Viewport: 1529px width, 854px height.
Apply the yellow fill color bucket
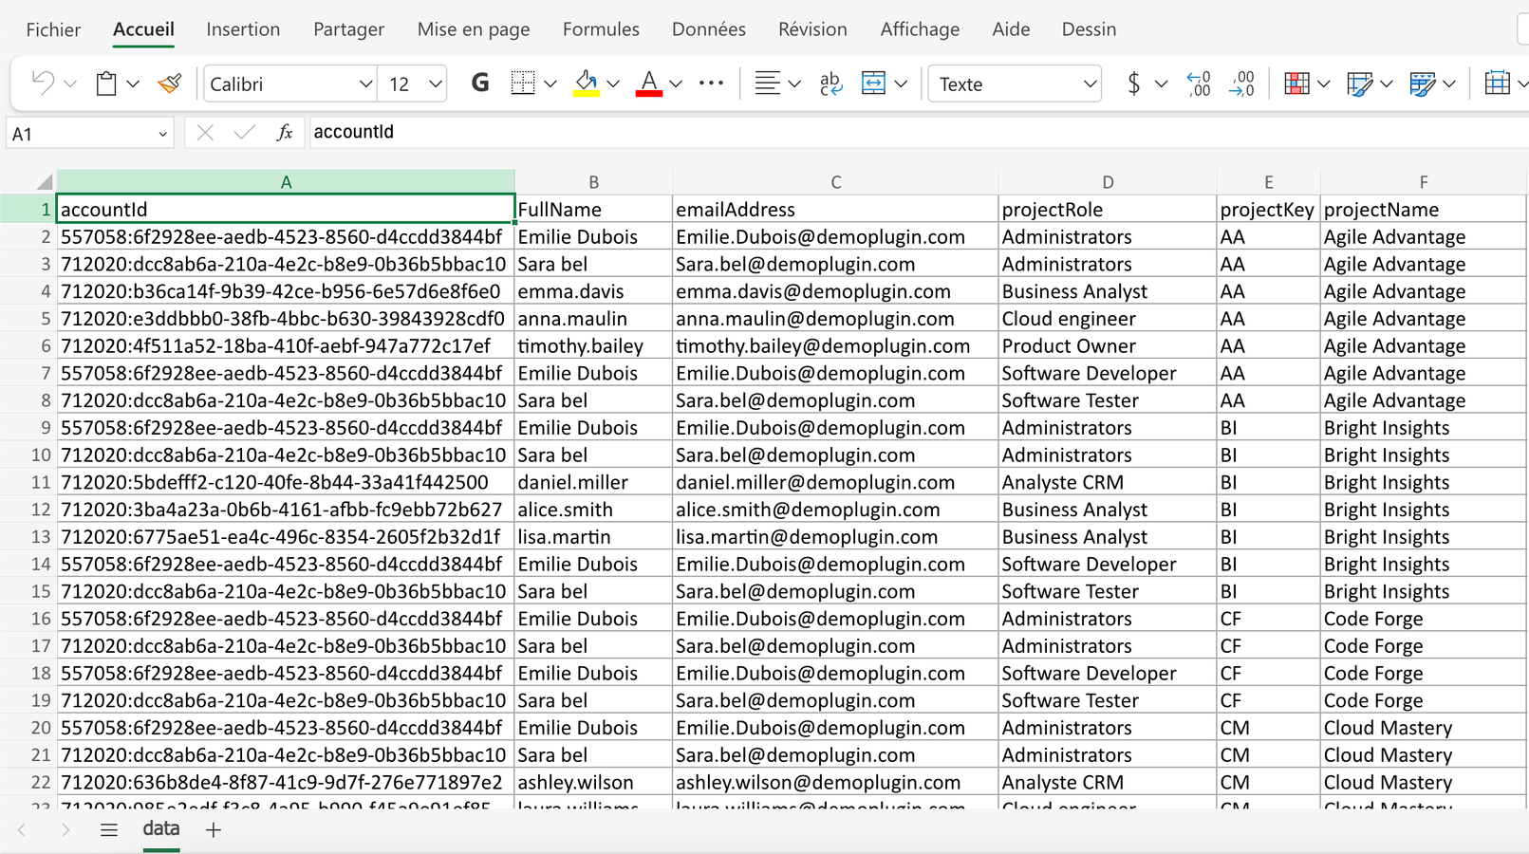(587, 84)
